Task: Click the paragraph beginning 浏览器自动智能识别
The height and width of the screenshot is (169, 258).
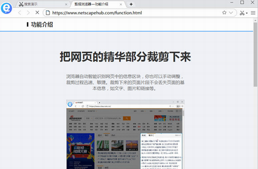Action: pos(125,82)
